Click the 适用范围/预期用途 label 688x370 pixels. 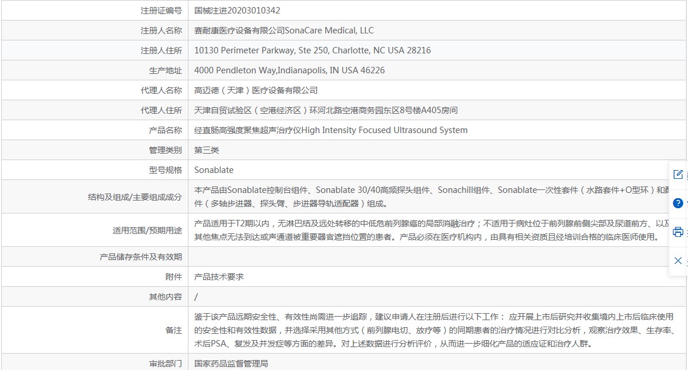pyautogui.click(x=147, y=230)
